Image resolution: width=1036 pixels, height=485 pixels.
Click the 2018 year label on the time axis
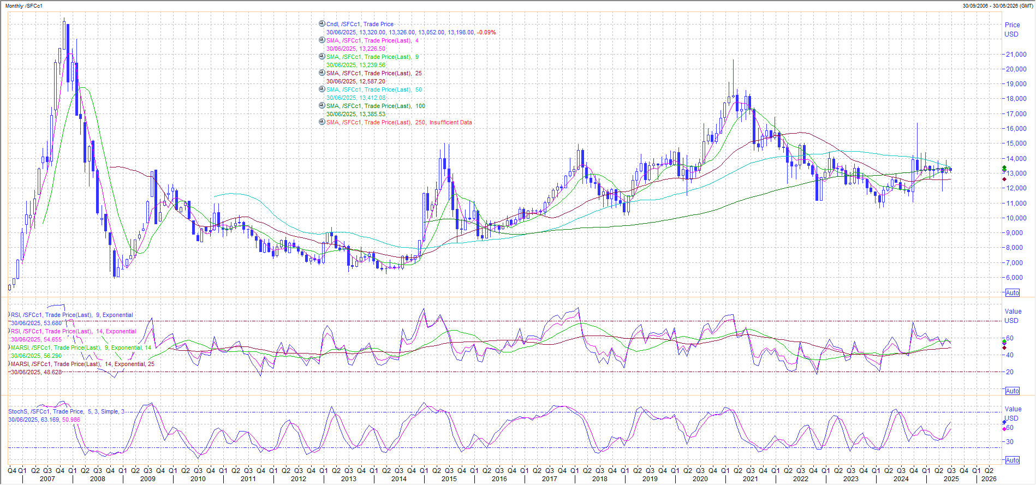tap(600, 478)
